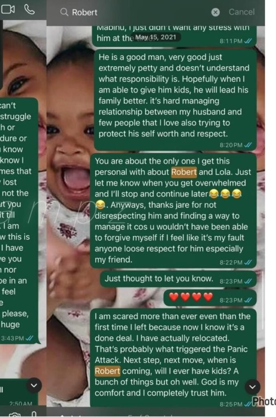The image size is (276, 417).
Task: Start a video call with the camera icon
Action: pyautogui.click(x=8, y=10)
